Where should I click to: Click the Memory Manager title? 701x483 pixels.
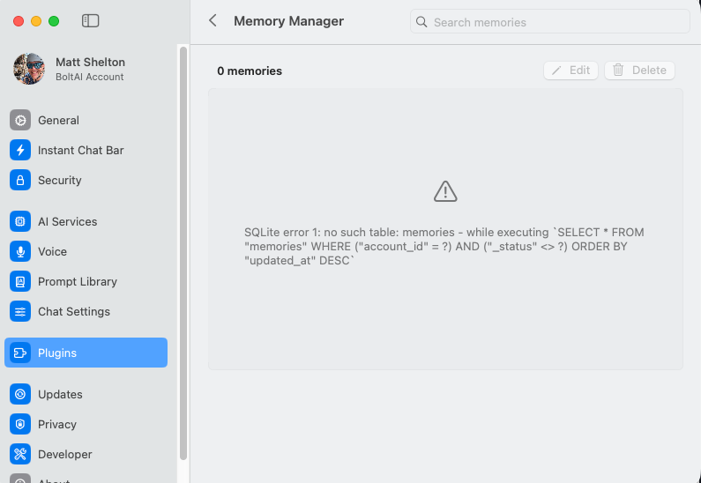[x=289, y=21]
